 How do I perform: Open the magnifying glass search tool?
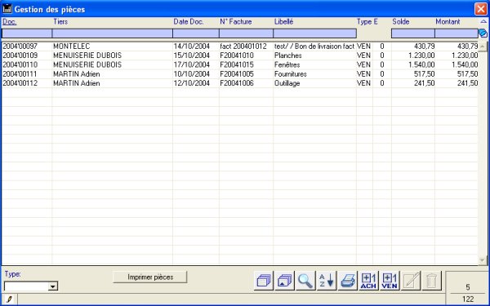coord(305,281)
